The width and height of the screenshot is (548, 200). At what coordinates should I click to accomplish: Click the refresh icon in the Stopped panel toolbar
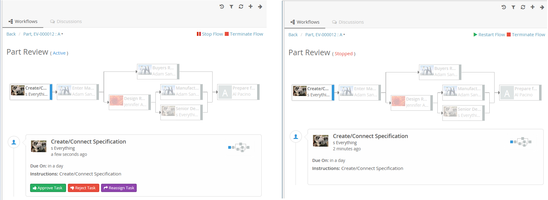pyautogui.click(x=523, y=7)
